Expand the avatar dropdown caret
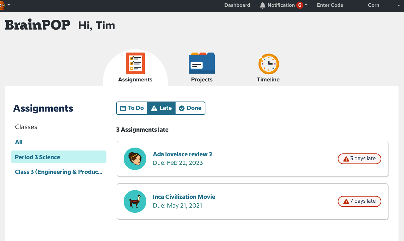This screenshot has height=241, width=404. click(x=9, y=5)
